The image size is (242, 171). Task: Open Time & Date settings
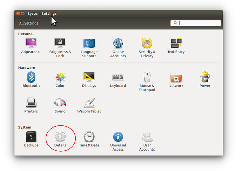(89, 139)
